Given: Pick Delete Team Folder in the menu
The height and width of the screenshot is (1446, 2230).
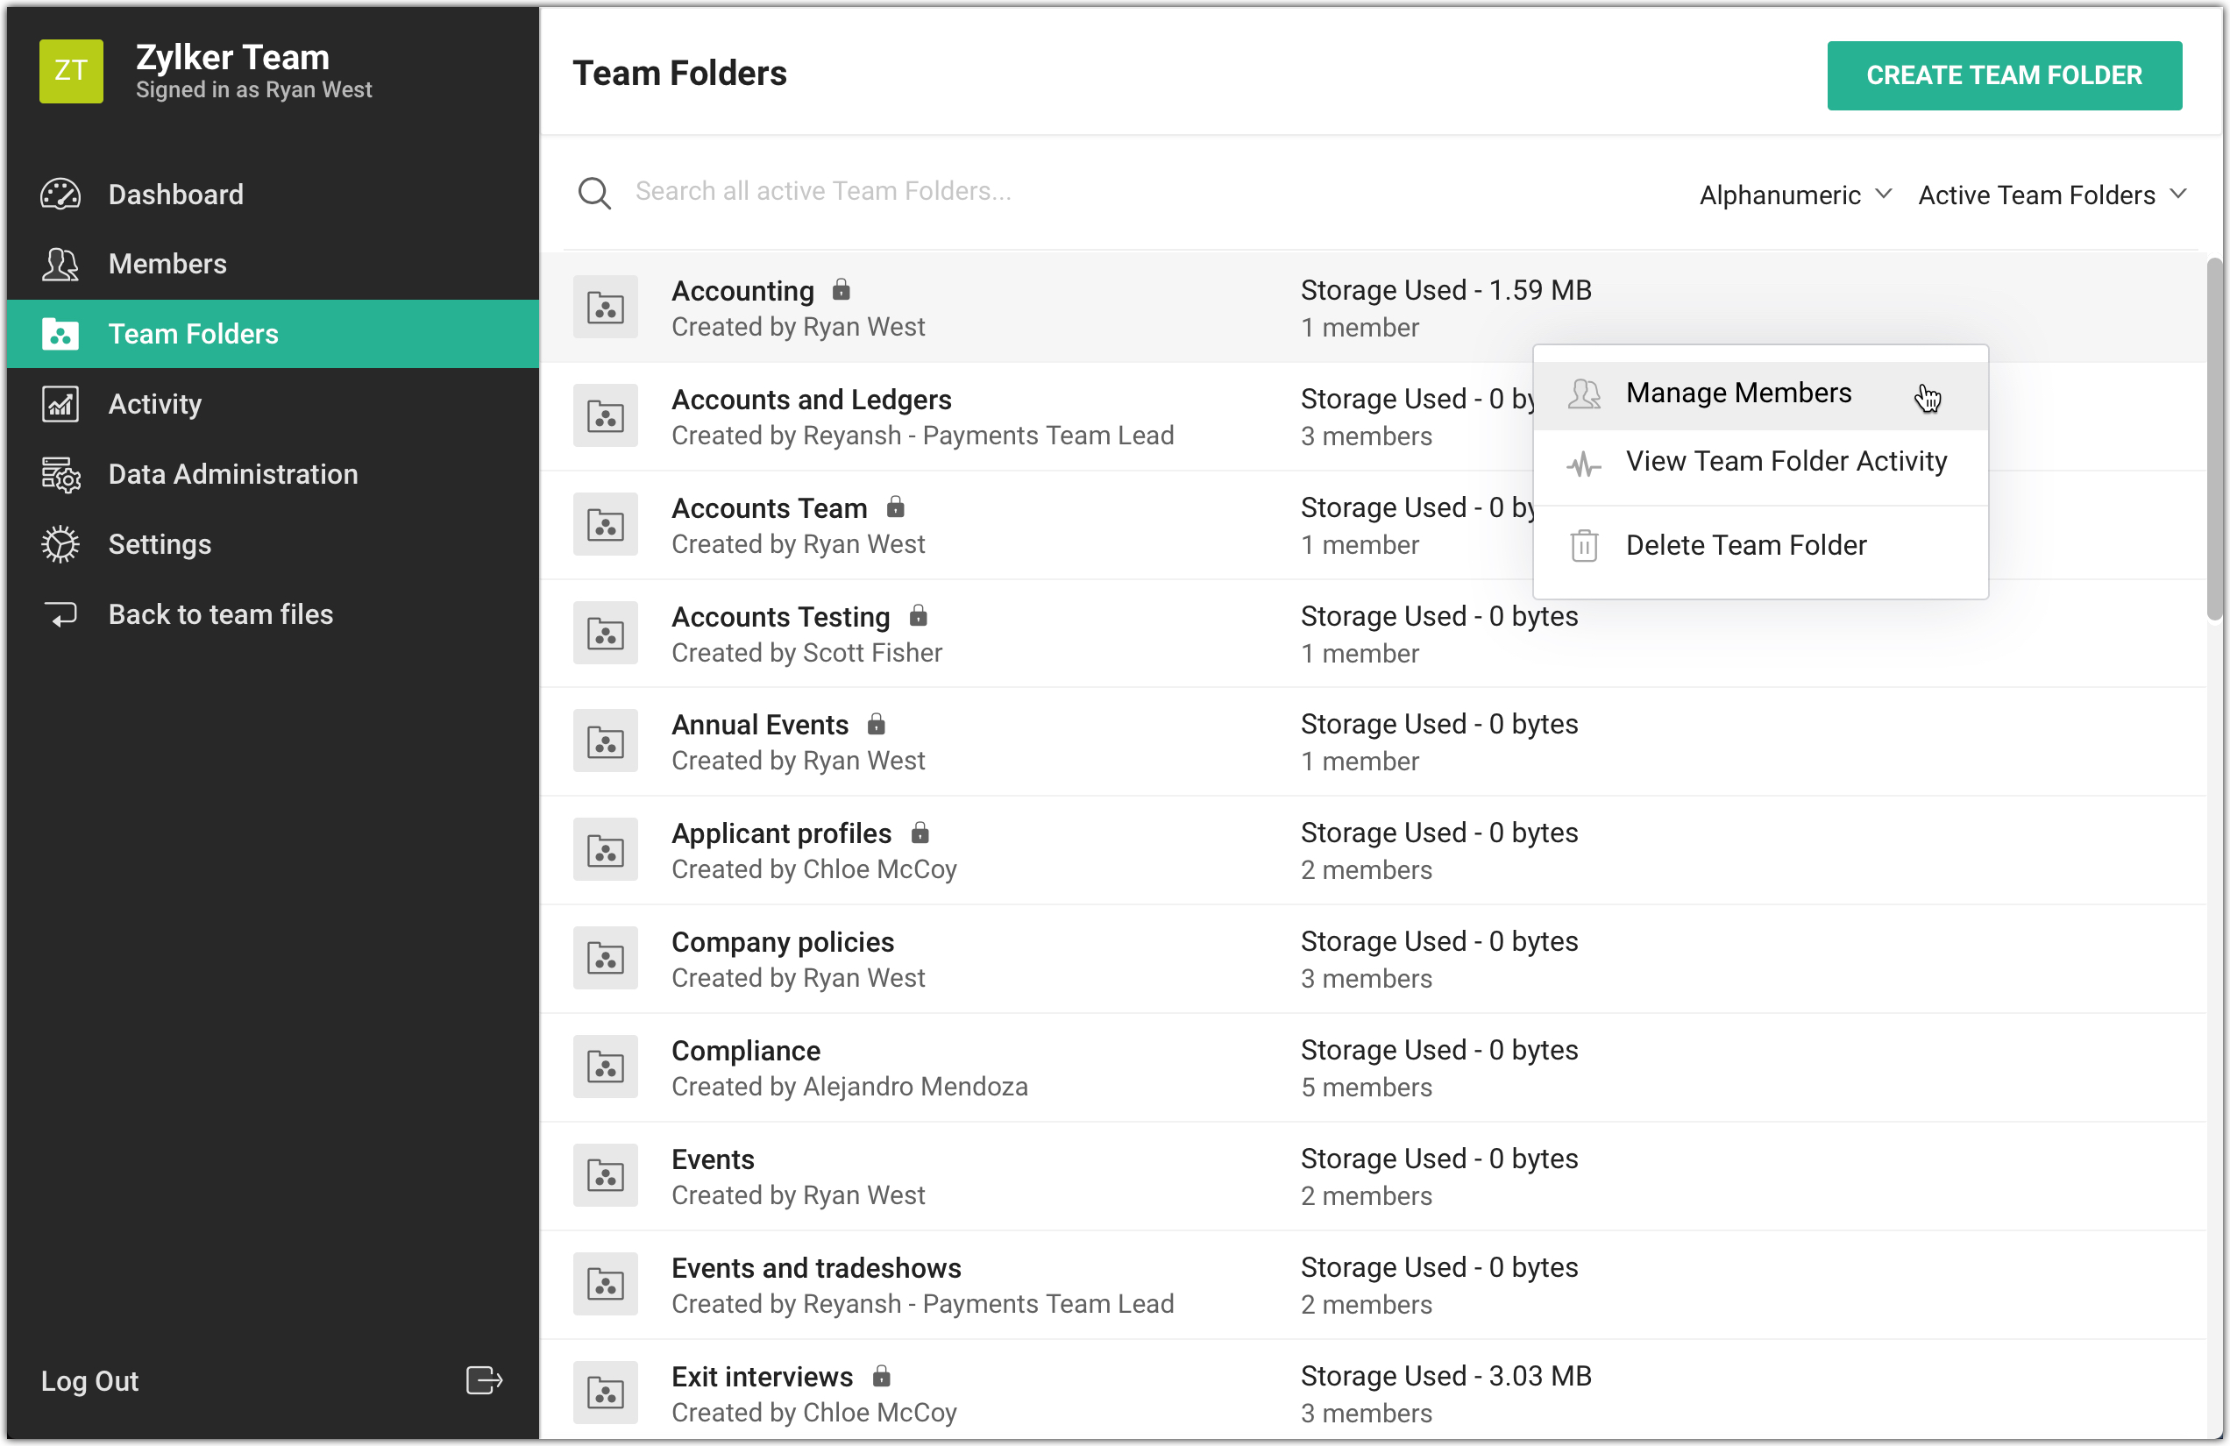Looking at the screenshot, I should (1744, 546).
